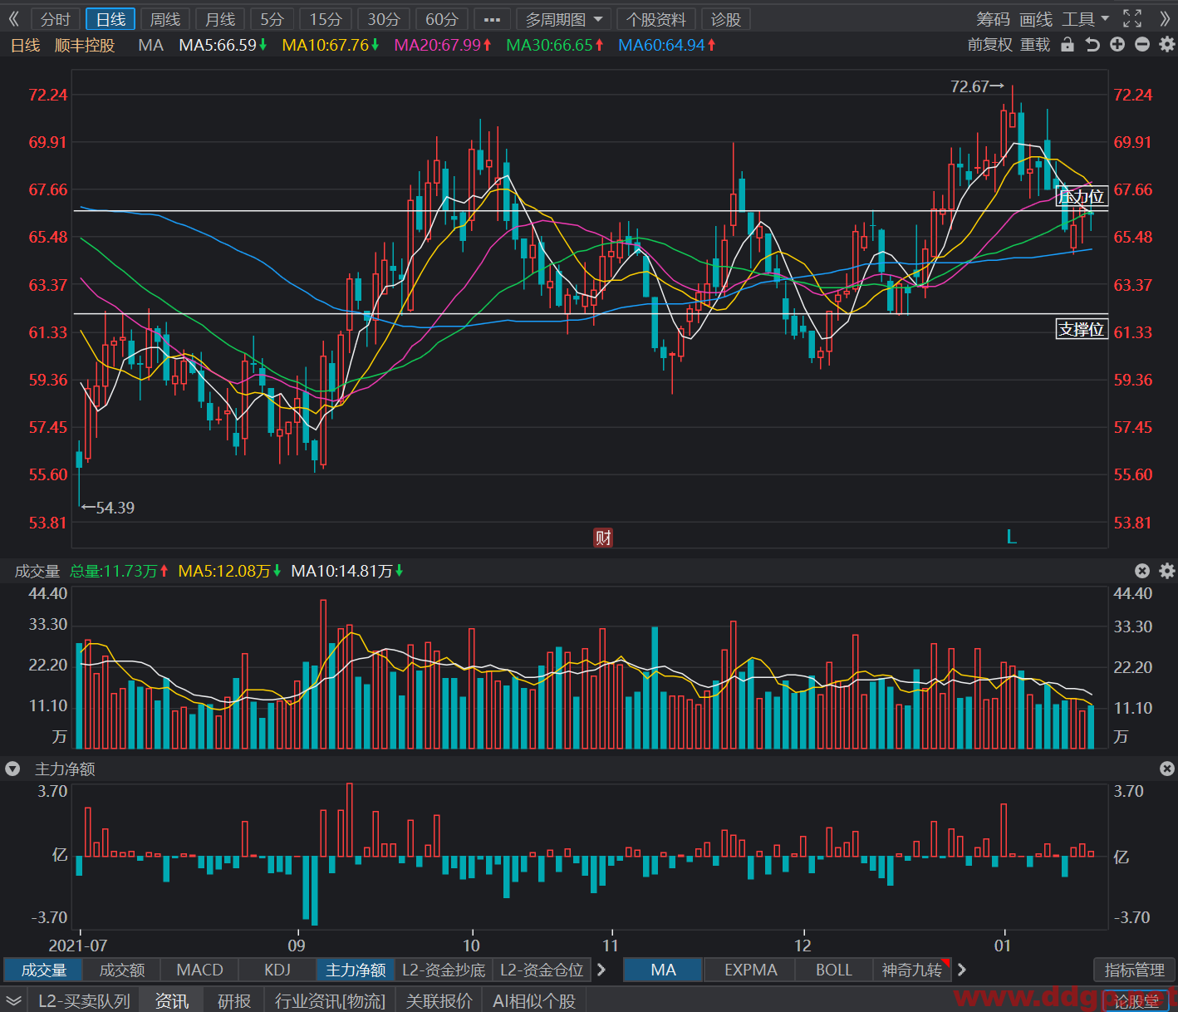Zoom in chart with plus icon

pyautogui.click(x=1117, y=45)
